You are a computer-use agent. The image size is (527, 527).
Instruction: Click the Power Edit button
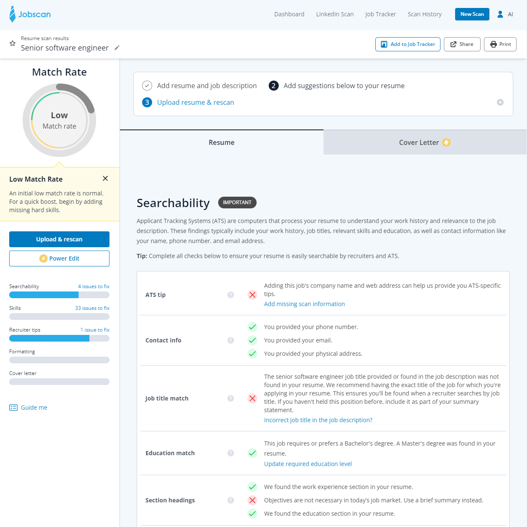[59, 258]
